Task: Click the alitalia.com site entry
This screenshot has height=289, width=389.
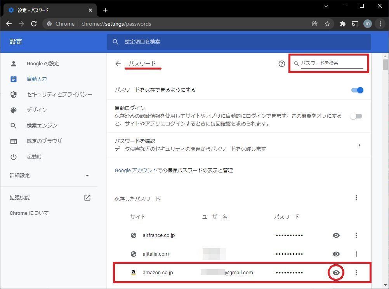Action: pyautogui.click(x=156, y=254)
